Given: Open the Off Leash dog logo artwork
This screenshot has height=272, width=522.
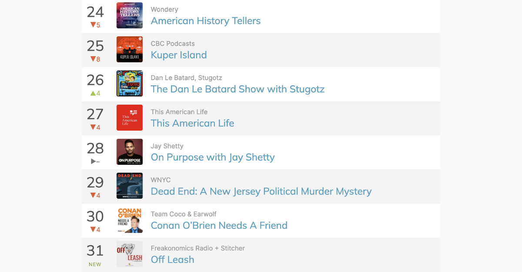Looking at the screenshot, I should coord(130,254).
